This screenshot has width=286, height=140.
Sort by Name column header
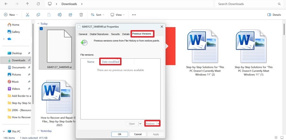pyautogui.click(x=91, y=62)
